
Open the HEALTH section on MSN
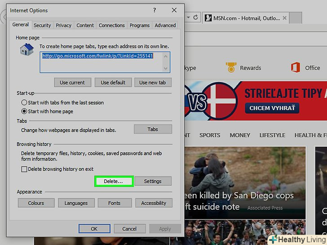point(311,135)
